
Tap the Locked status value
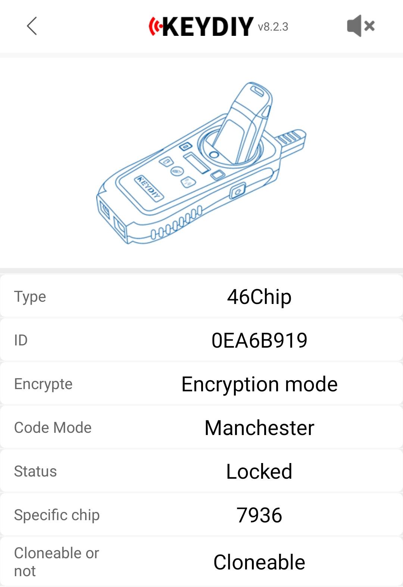point(259,471)
